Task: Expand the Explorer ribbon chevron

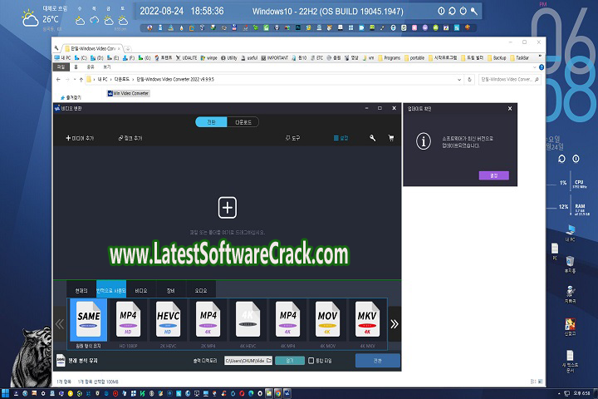Action: (534, 67)
